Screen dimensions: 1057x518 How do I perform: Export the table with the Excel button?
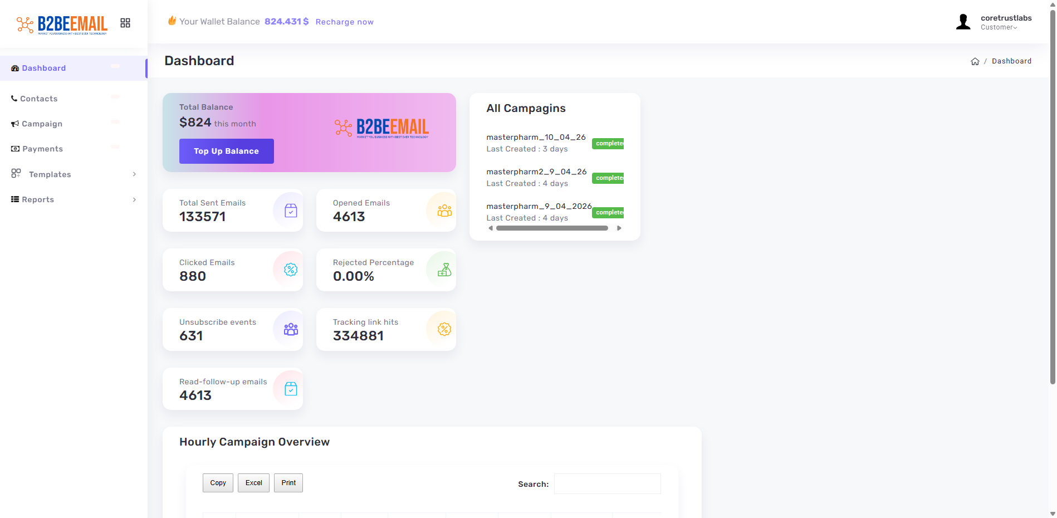point(253,483)
